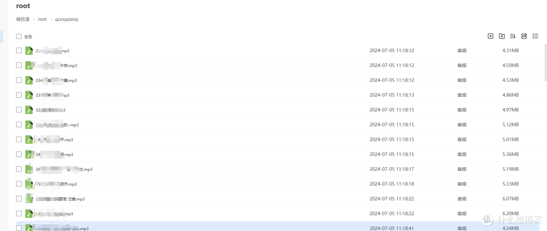Check the box for the 4.50MB file

coord(19,65)
